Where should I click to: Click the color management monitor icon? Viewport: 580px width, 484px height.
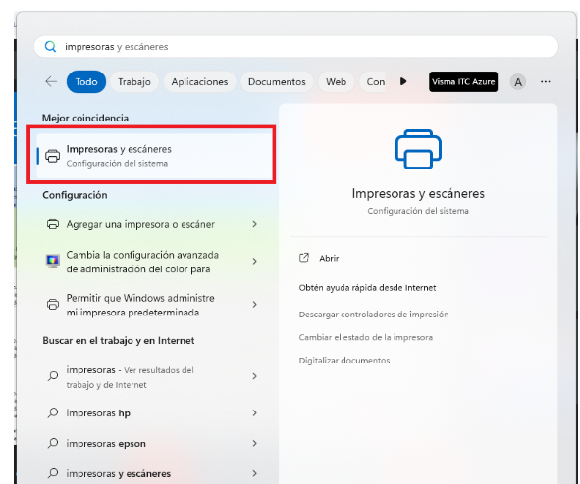pyautogui.click(x=53, y=261)
